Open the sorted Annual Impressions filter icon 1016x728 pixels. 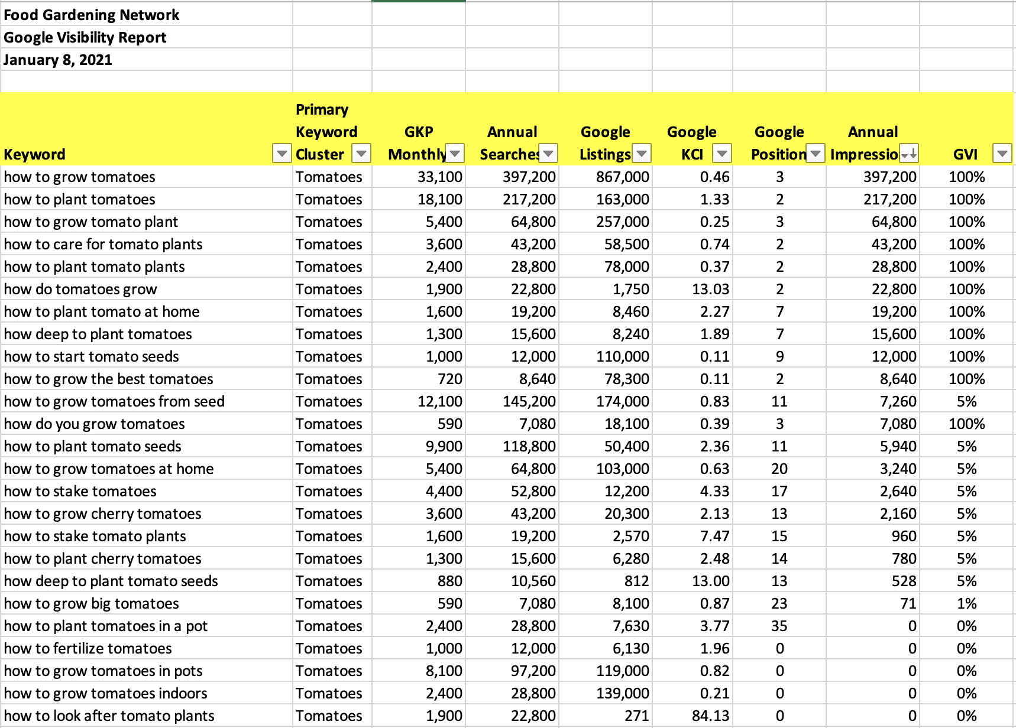[910, 153]
